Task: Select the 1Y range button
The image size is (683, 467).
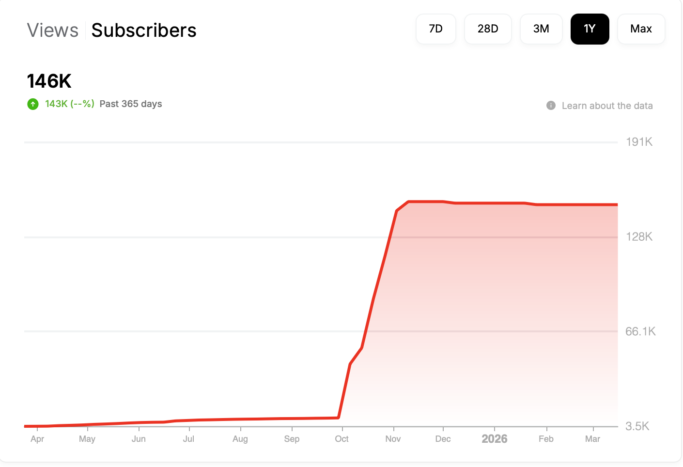Action: click(x=590, y=29)
